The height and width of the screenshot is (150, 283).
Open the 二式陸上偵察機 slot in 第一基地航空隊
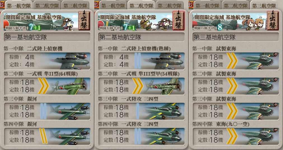coord(47,61)
